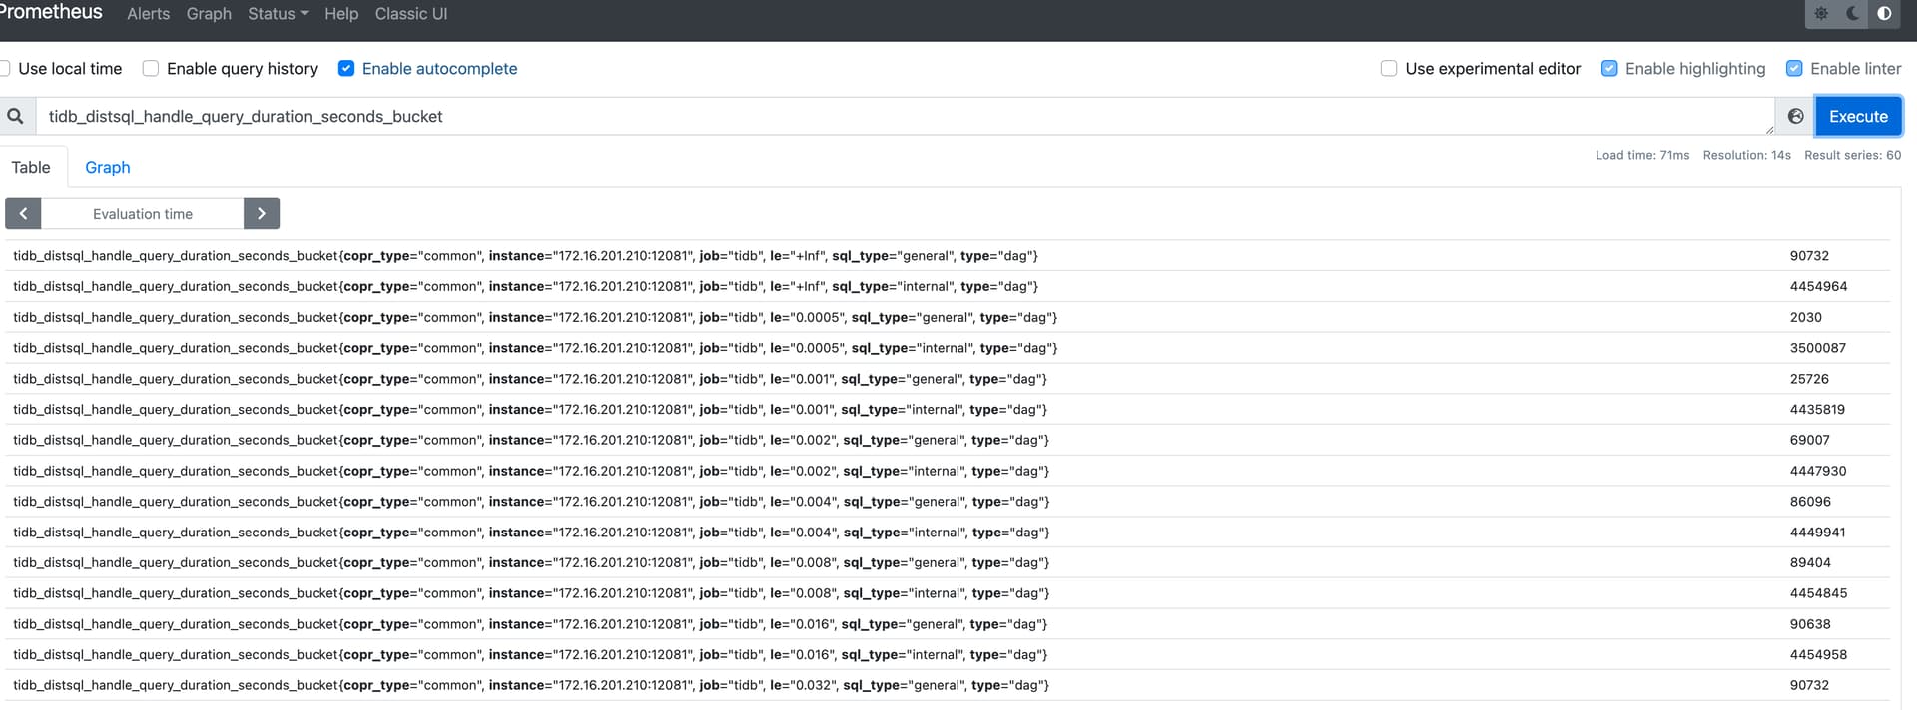Open the Alerts page

point(149,14)
